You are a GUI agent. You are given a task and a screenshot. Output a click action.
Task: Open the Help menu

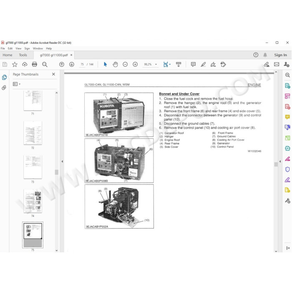[49, 48]
